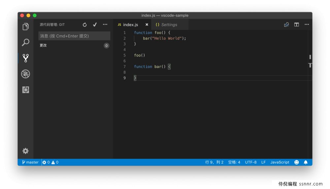Viewport: 330px width, 189px height.
Task: Open problems via the errors count
Action: point(46,162)
